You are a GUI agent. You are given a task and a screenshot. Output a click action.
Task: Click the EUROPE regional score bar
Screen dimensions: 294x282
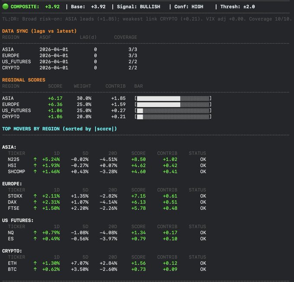point(173,104)
